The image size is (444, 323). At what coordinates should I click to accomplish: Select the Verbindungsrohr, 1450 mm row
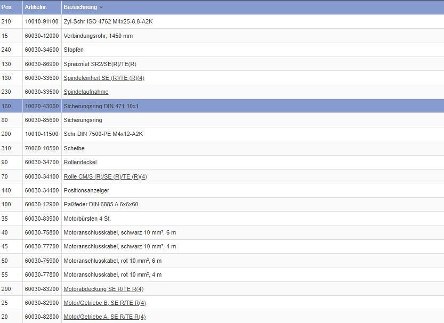pyautogui.click(x=98, y=36)
